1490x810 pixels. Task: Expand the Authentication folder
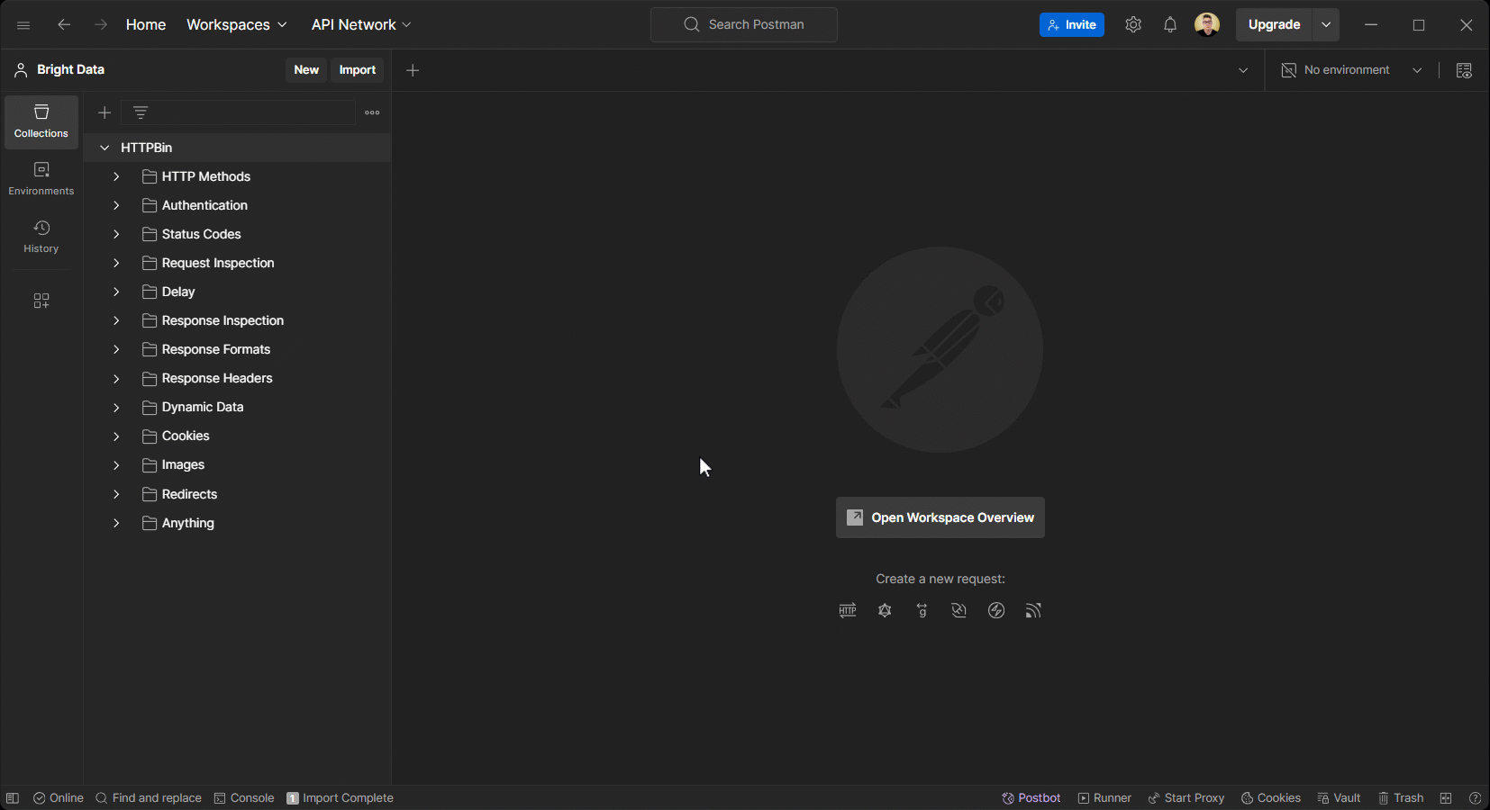(x=115, y=205)
